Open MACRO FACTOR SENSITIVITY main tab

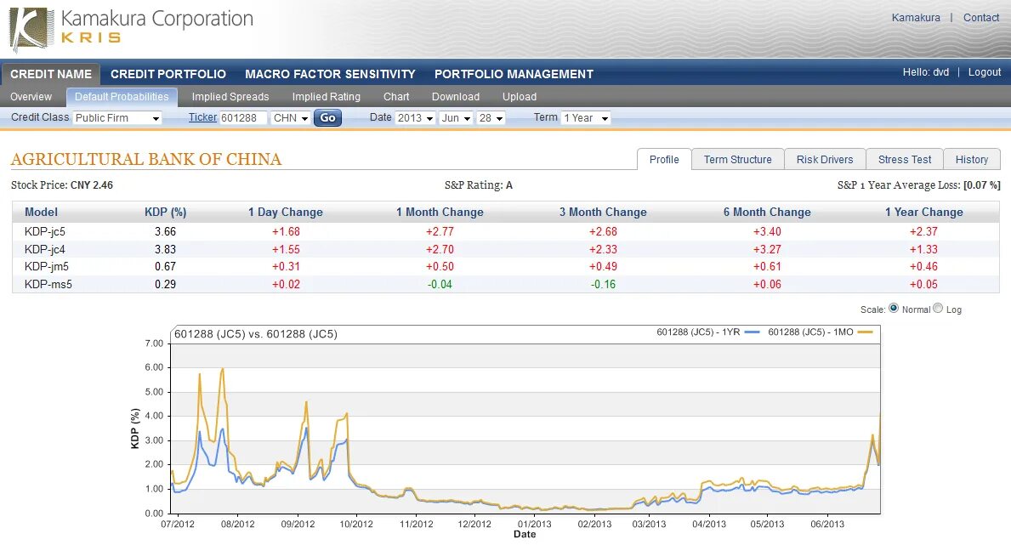(330, 74)
